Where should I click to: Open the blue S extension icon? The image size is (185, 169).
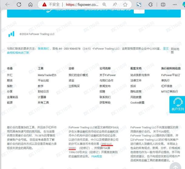139,5
